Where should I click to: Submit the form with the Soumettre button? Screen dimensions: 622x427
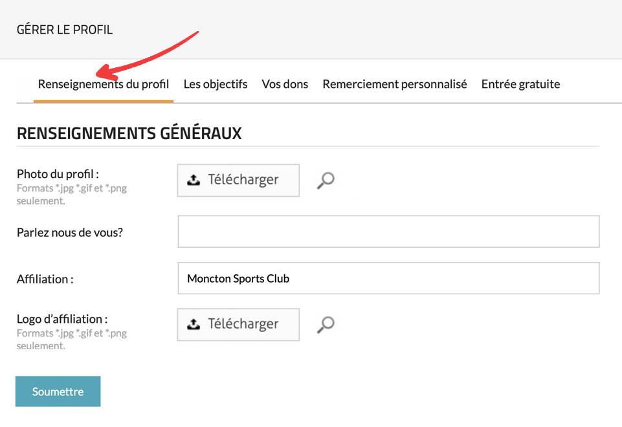(x=58, y=391)
